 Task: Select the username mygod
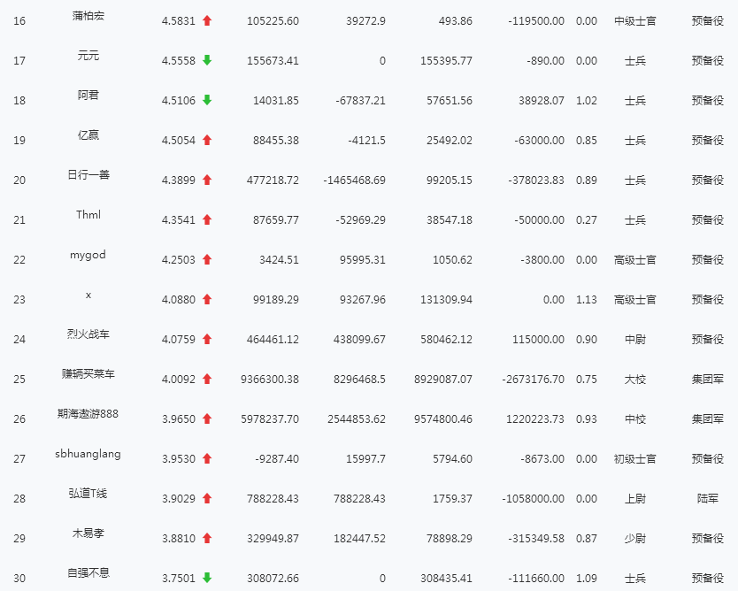[x=88, y=255]
